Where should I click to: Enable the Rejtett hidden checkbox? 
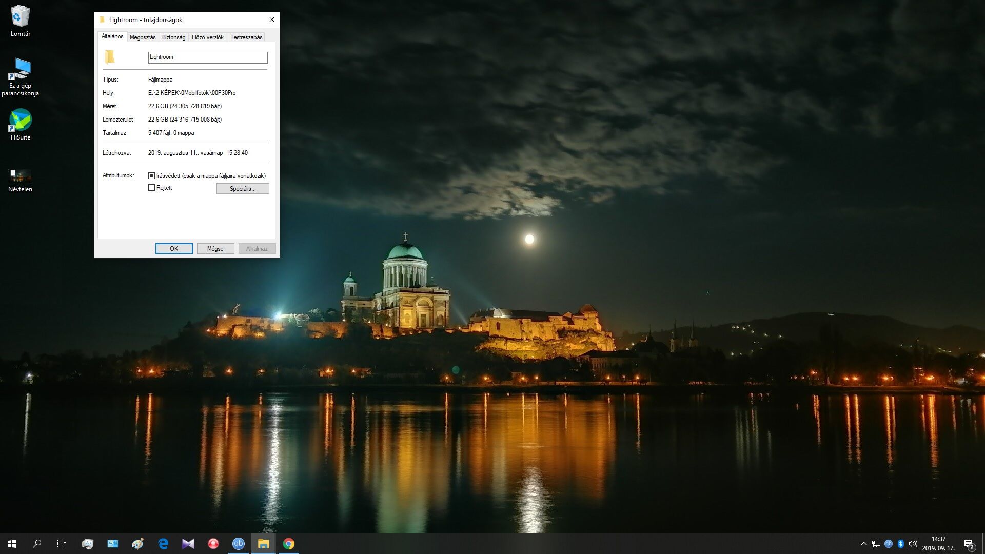click(151, 188)
